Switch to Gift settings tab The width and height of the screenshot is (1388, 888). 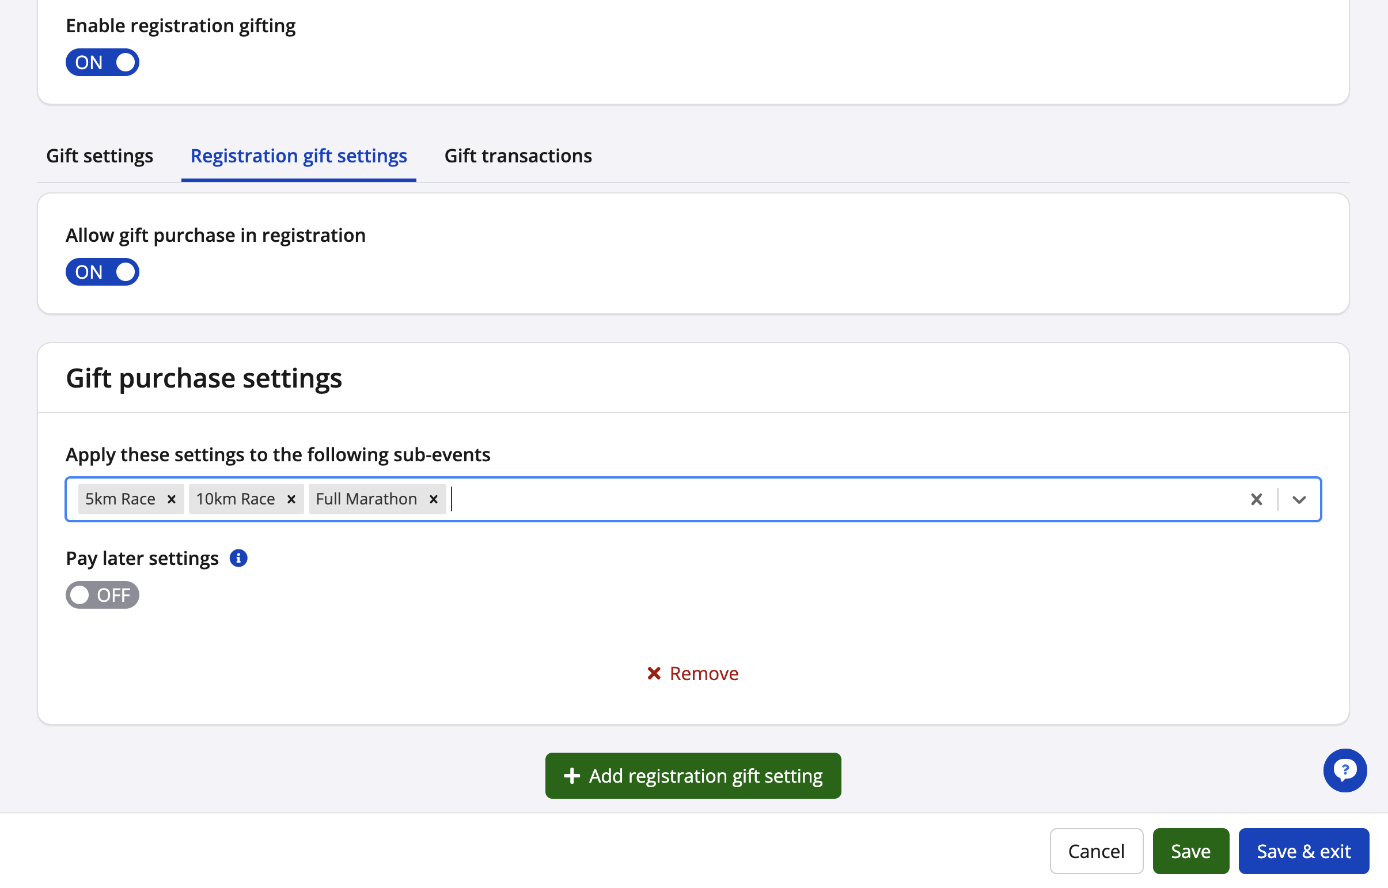tap(100, 156)
